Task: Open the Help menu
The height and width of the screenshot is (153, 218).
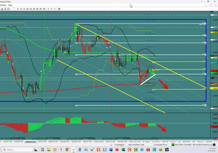Action: pyautogui.click(x=10, y=5)
